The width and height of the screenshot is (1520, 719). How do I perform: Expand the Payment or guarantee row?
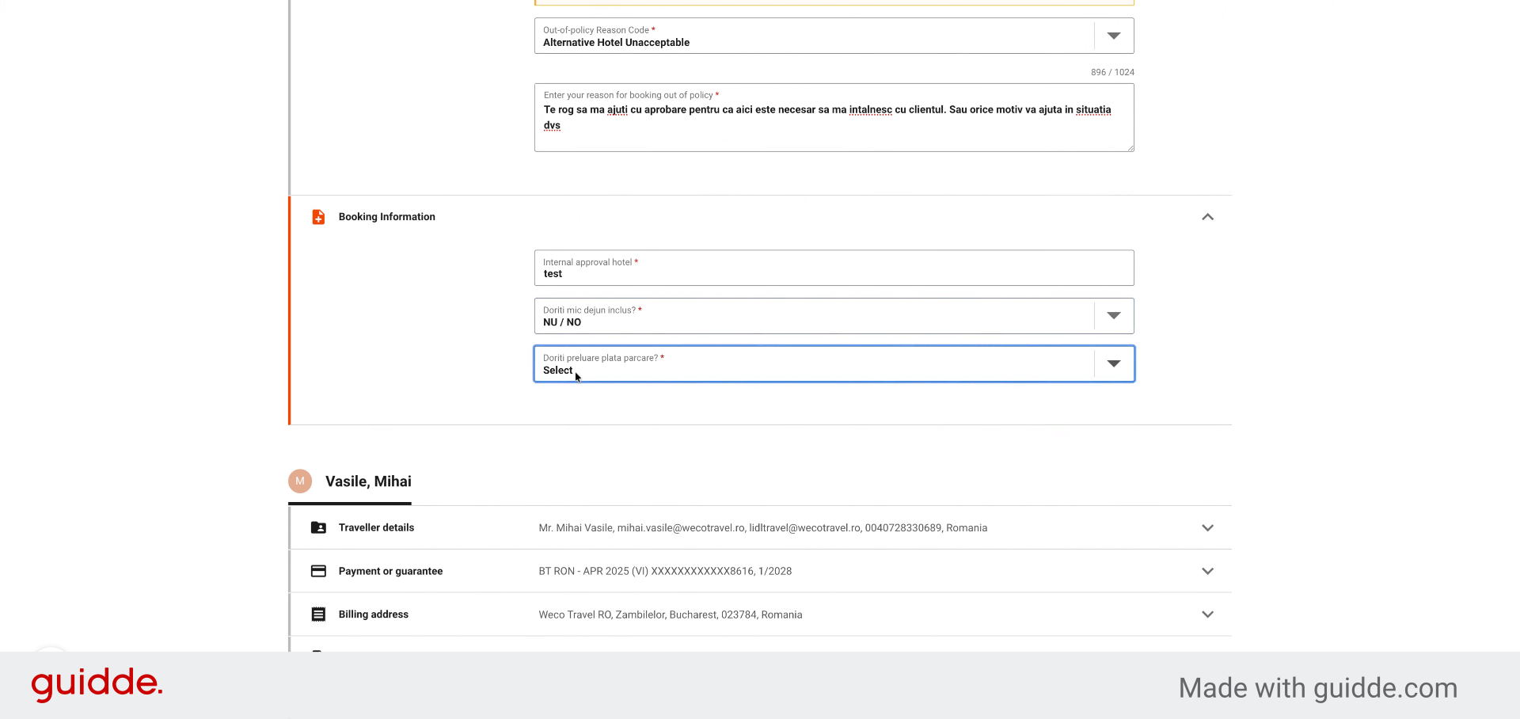click(x=1207, y=571)
